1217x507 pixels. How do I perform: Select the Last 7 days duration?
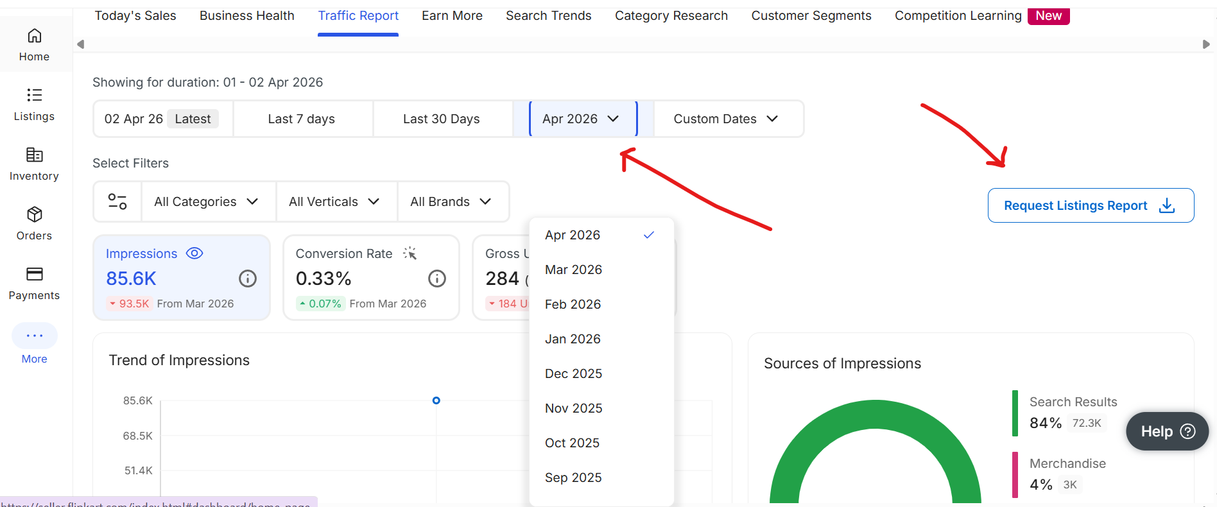click(x=302, y=119)
